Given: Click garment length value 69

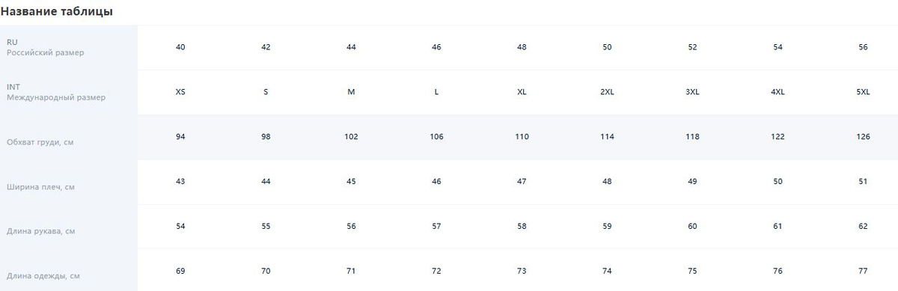Looking at the screenshot, I should (x=180, y=271).
